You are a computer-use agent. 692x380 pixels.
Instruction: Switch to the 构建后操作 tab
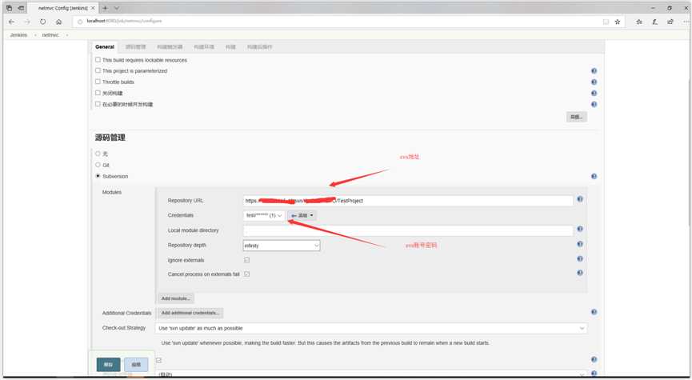259,46
